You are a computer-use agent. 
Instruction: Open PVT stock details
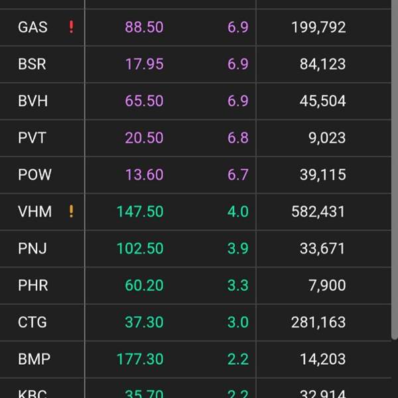(x=33, y=138)
